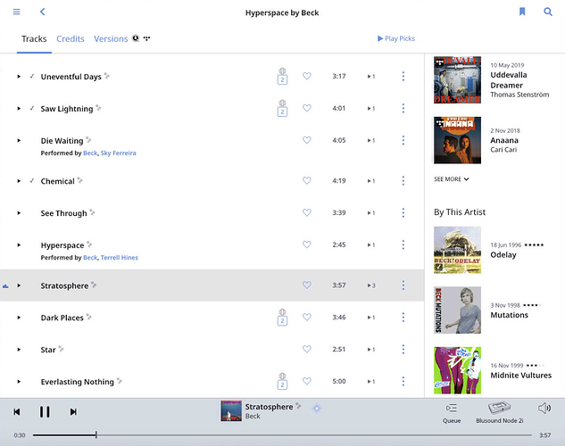Click the bookmark icon in header

(x=522, y=12)
